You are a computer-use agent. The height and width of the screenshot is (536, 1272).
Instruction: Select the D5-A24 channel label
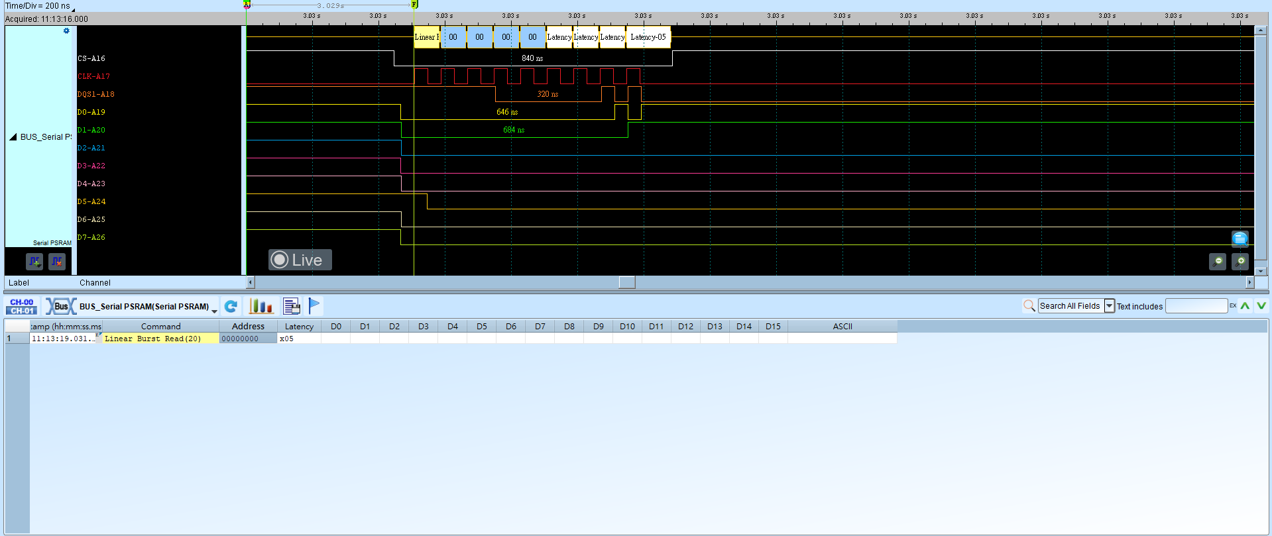coord(91,201)
